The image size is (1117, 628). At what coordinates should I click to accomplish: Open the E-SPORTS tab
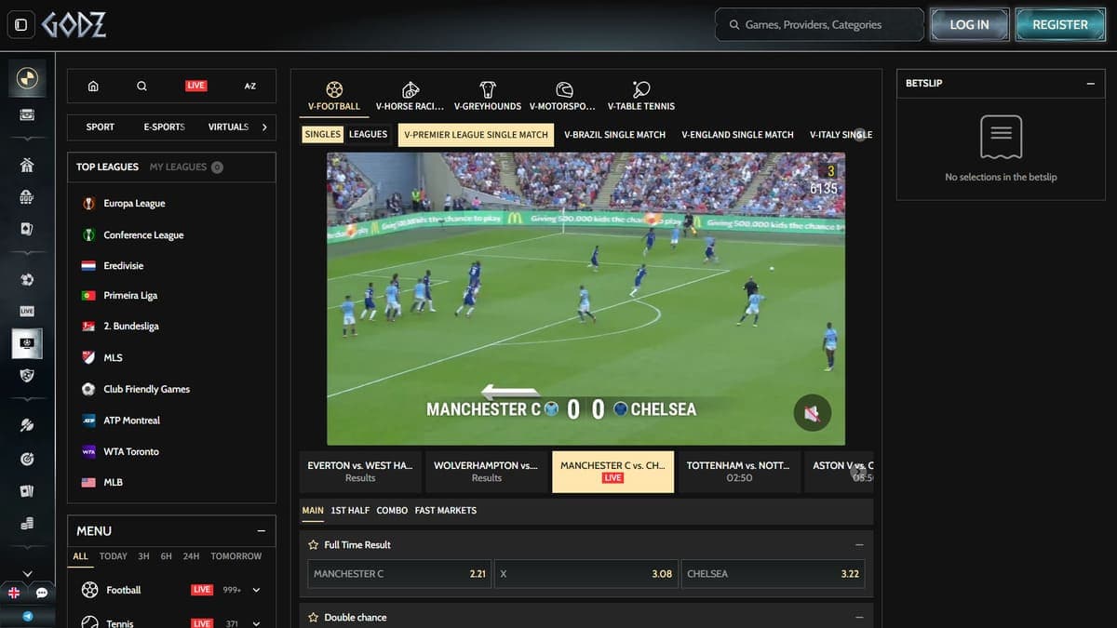(x=164, y=127)
